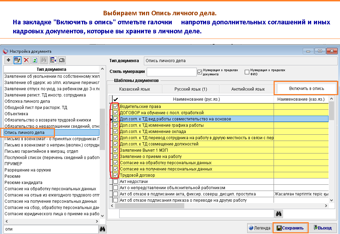Click search field containing 'опи'
This screenshot has width=340, height=234.
click(51, 229)
